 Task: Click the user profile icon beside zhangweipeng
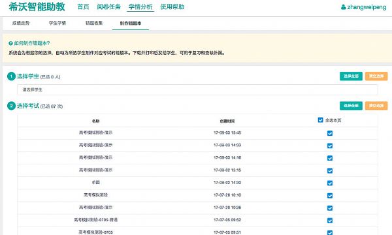click(x=343, y=7)
